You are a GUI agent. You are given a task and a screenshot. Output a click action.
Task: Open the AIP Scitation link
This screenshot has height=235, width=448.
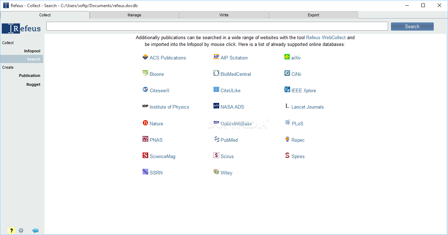click(x=234, y=58)
